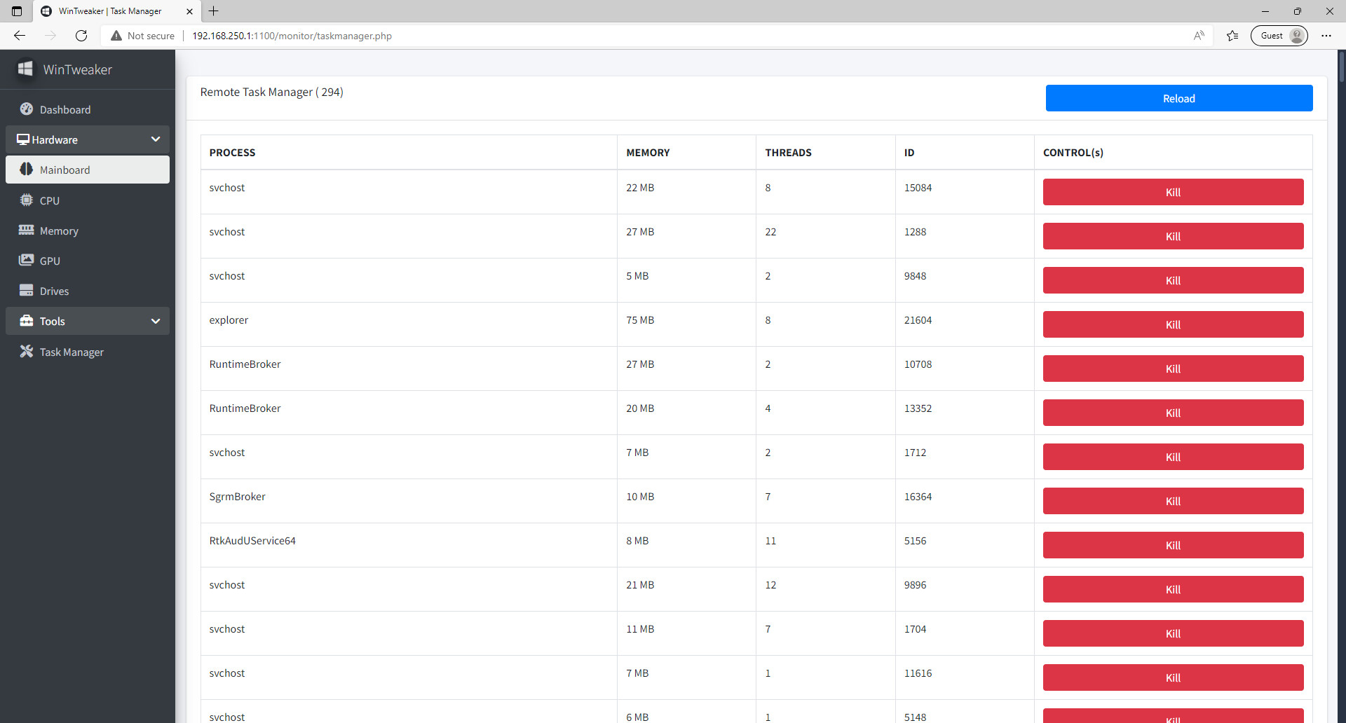Open a new browser tab
This screenshot has height=723, width=1346.
point(214,11)
